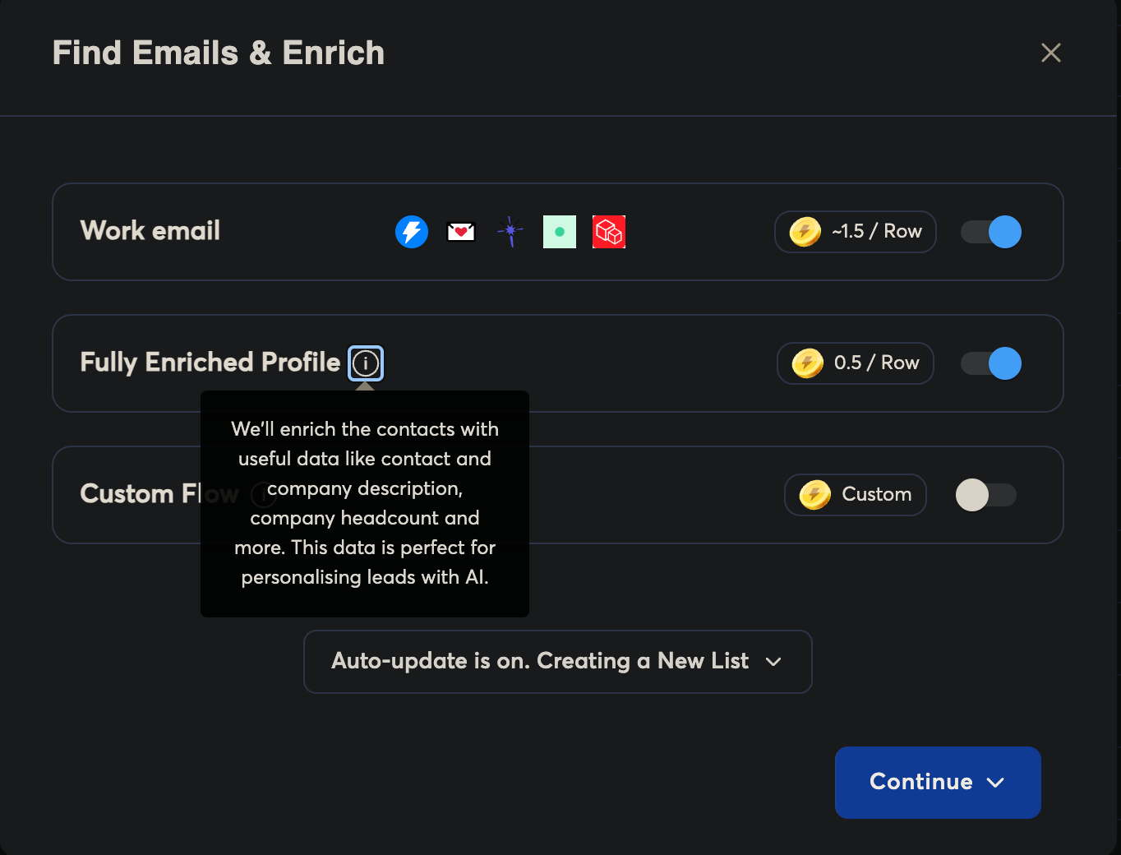1121x855 pixels.
Task: Click the love letter envelope provider icon
Action: [461, 232]
